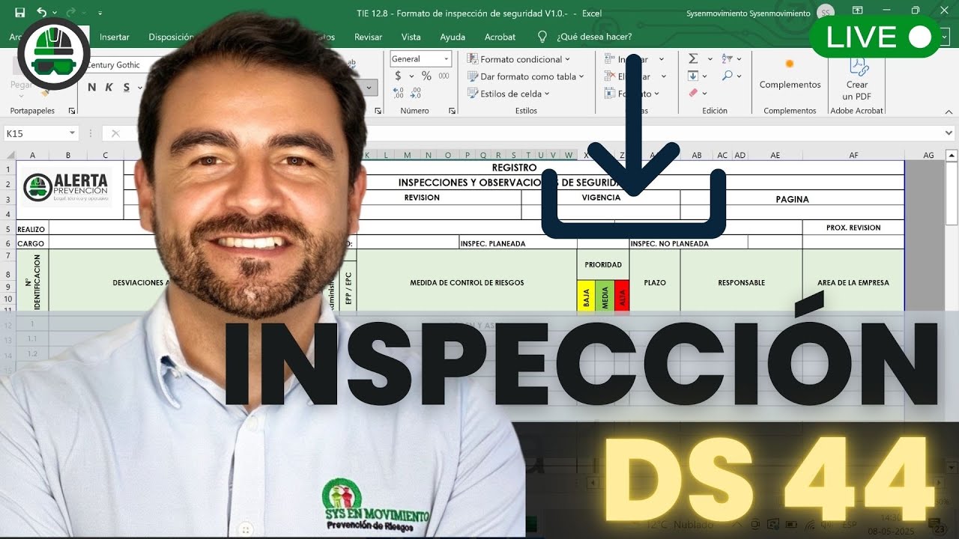Click the MEDIDA DE CONTROL DE RIESGOS header cell
The width and height of the screenshot is (959, 539).
click(x=467, y=283)
